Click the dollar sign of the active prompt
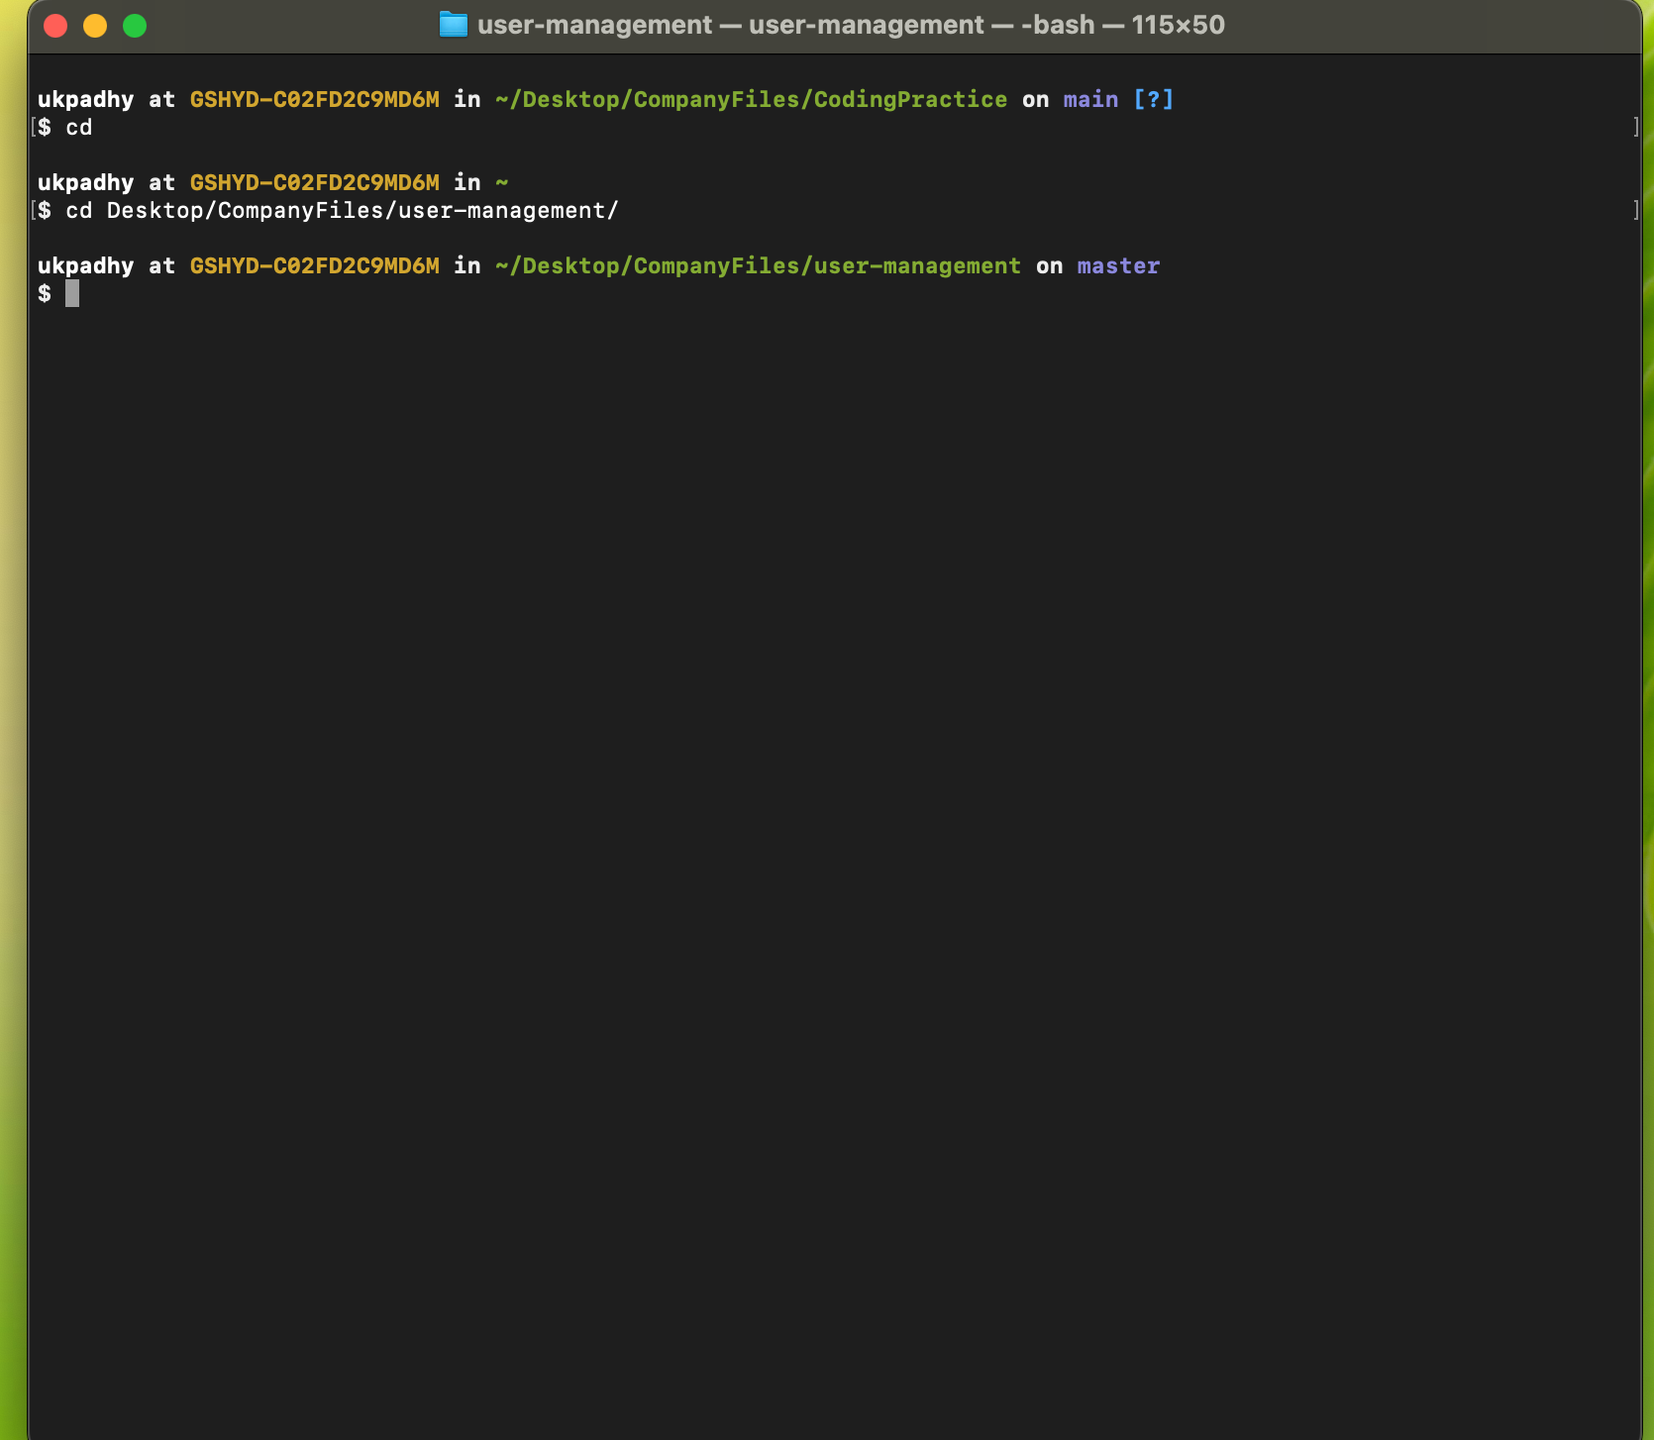The image size is (1654, 1440). coord(44,293)
